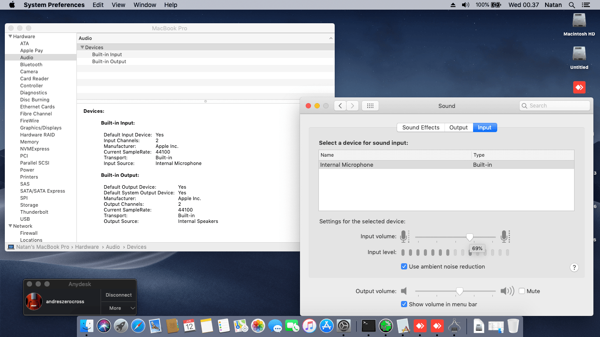The image size is (600, 337).
Task: Open Mail stamp icon in Dock
Action: point(155,326)
